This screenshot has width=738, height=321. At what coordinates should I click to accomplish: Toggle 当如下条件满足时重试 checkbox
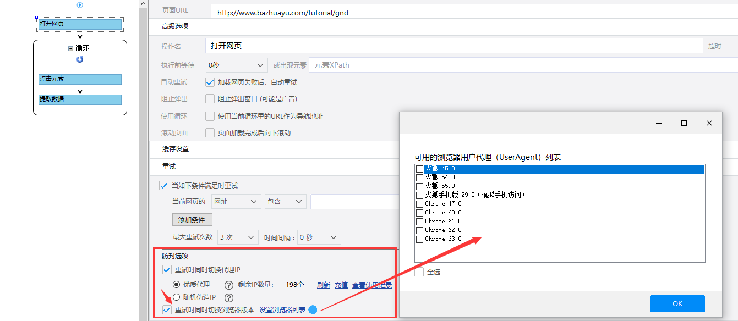point(163,185)
